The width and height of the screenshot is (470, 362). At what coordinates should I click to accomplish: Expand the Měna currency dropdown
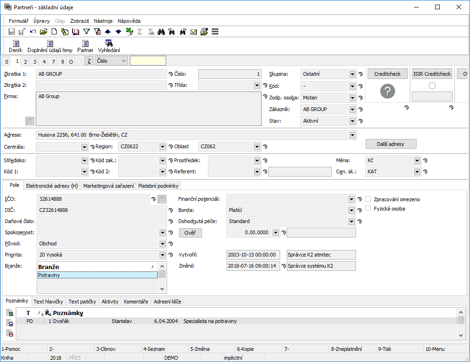pos(417,161)
